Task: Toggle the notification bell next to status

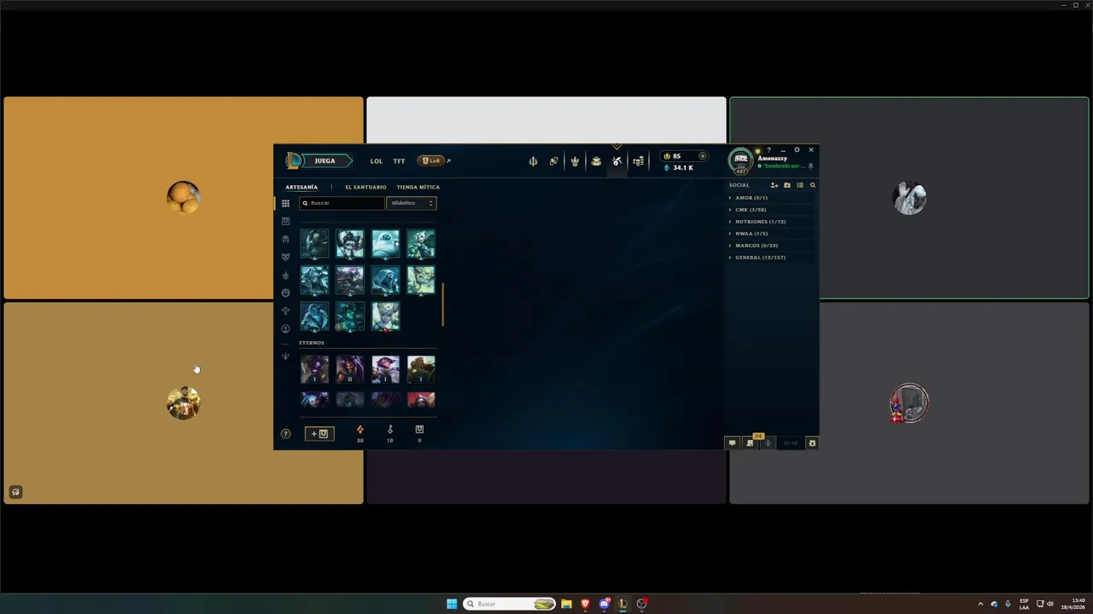Action: 810,166
